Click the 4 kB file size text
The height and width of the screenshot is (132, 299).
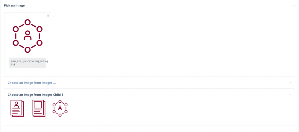[13, 65]
